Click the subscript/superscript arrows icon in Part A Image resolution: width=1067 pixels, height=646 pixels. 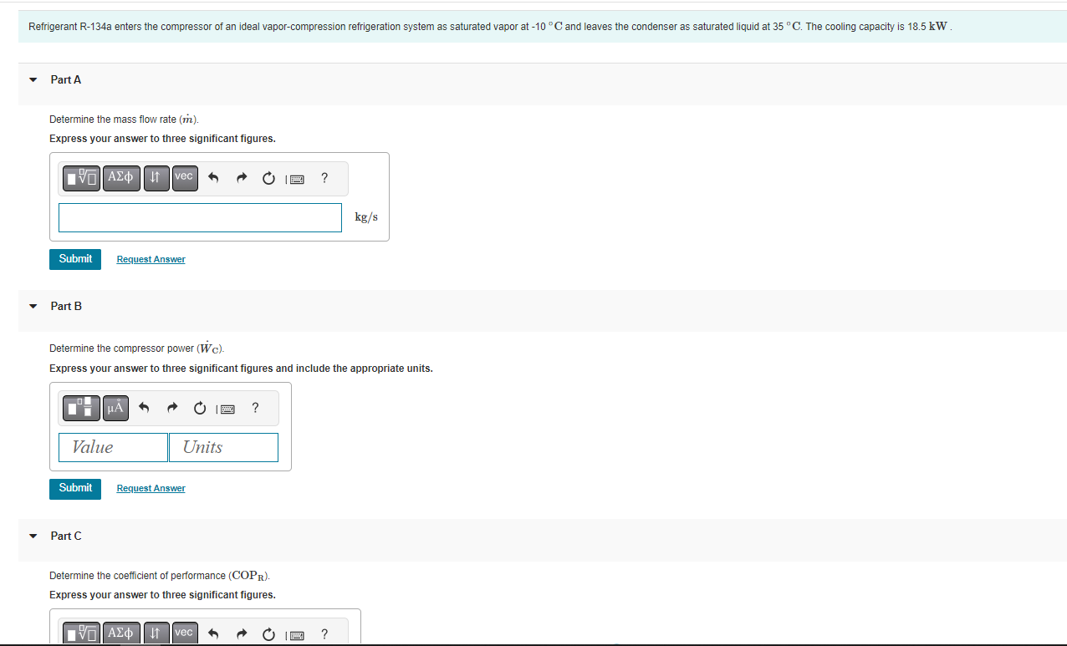tap(156, 178)
